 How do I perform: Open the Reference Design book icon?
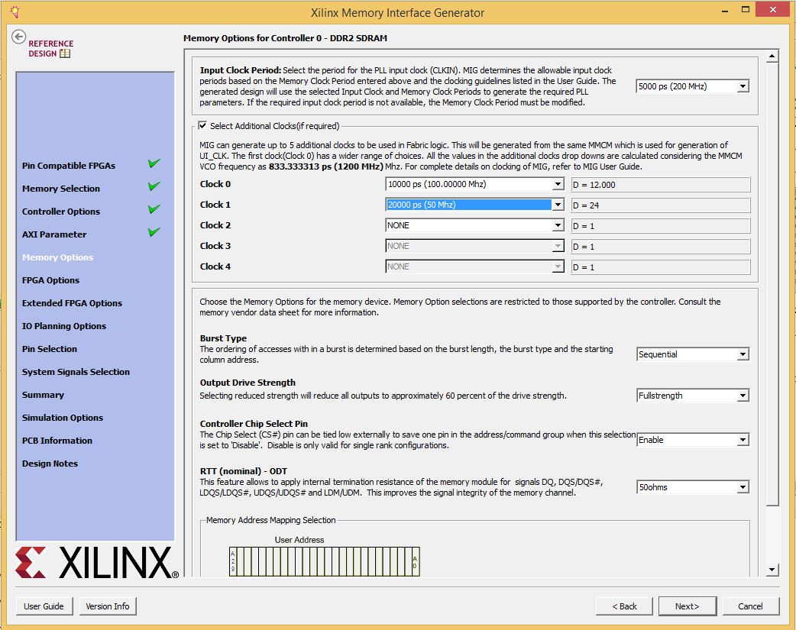[x=65, y=53]
